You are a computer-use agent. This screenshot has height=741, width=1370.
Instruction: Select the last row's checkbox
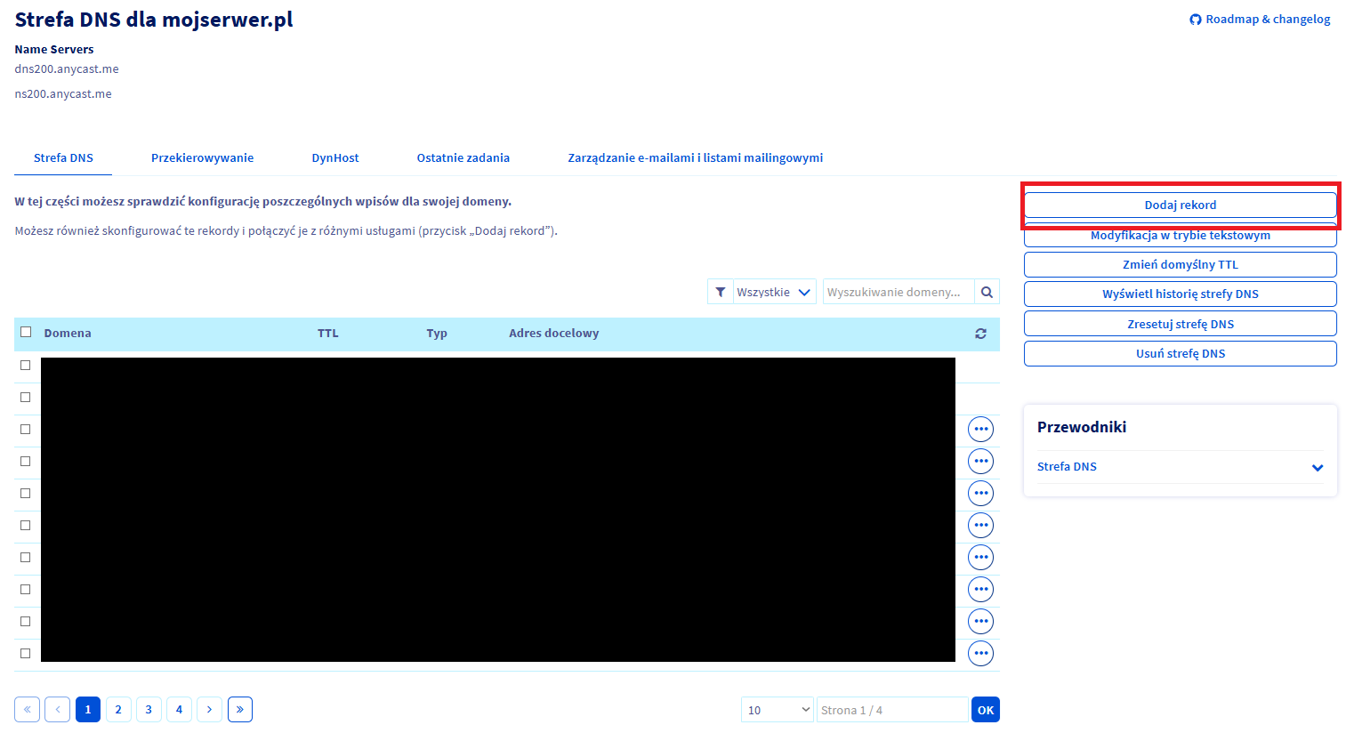[26, 653]
